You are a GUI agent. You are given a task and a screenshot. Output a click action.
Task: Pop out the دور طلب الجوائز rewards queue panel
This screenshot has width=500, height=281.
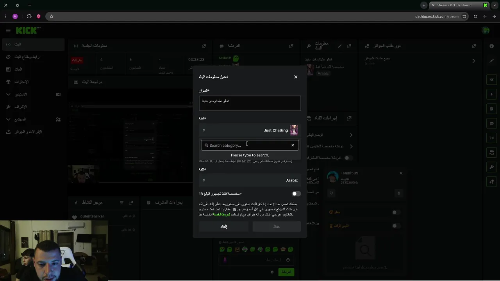coord(474,46)
